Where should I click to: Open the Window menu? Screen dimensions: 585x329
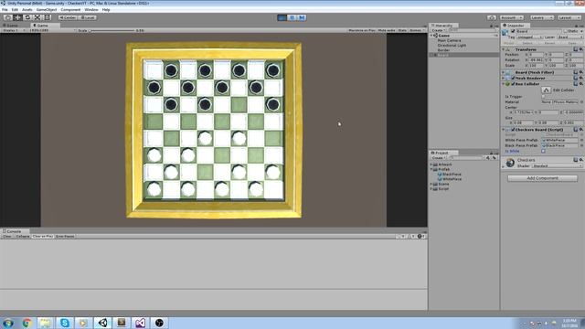click(91, 10)
